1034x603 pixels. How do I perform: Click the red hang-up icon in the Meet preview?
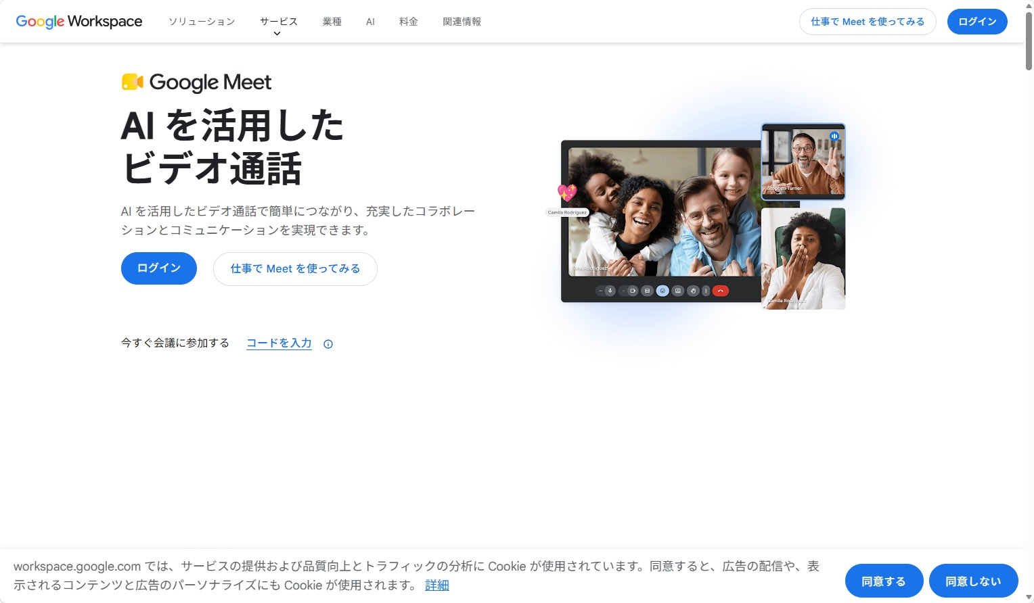[x=721, y=291]
